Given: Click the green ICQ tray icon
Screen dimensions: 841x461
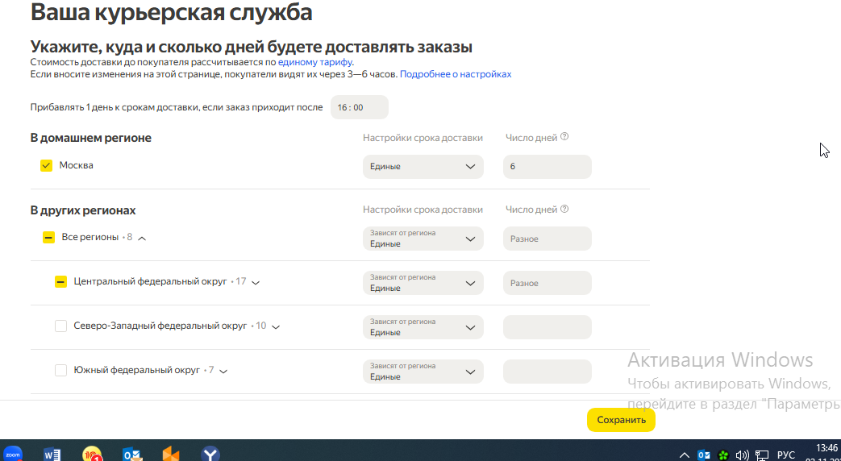Looking at the screenshot, I should point(723,455).
